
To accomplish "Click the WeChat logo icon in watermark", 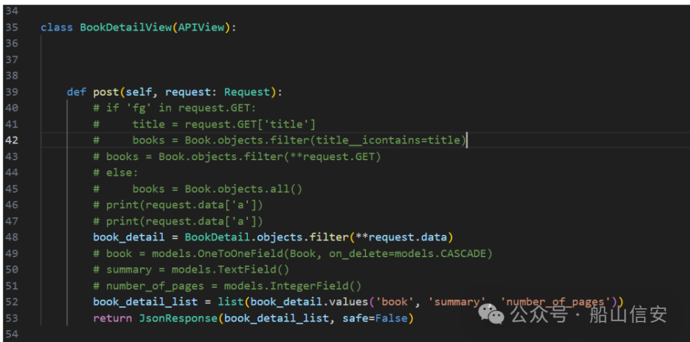I will coord(491,315).
